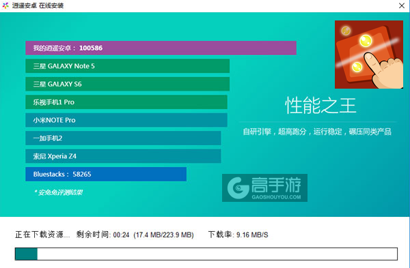Select the 三星 GALAXY S6 bar
The width and height of the screenshot is (410, 268).
(127, 84)
